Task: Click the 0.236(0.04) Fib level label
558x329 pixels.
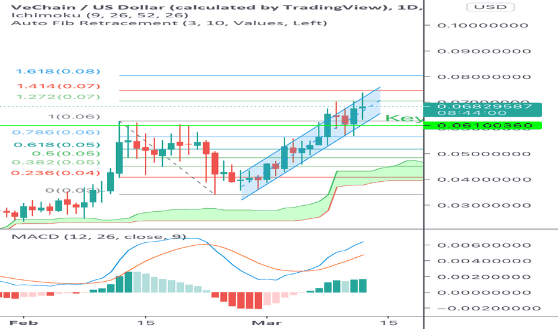Action: (x=56, y=173)
